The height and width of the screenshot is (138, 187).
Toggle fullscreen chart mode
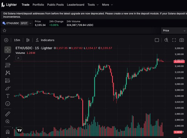click(174, 40)
